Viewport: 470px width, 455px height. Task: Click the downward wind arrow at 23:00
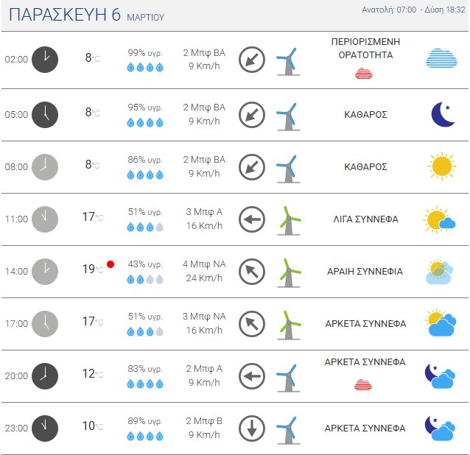tap(252, 428)
